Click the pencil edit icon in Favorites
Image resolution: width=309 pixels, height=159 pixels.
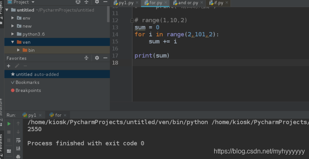17,66
